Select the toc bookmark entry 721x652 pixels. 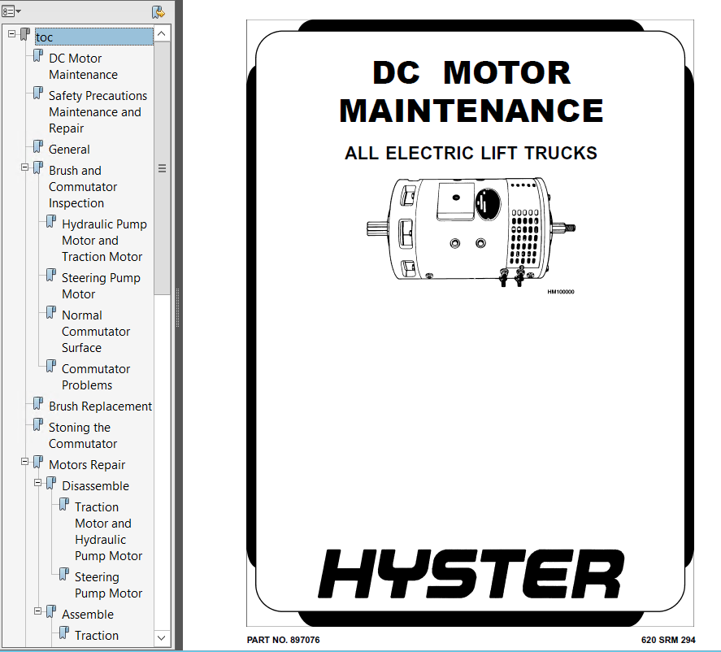(93, 37)
